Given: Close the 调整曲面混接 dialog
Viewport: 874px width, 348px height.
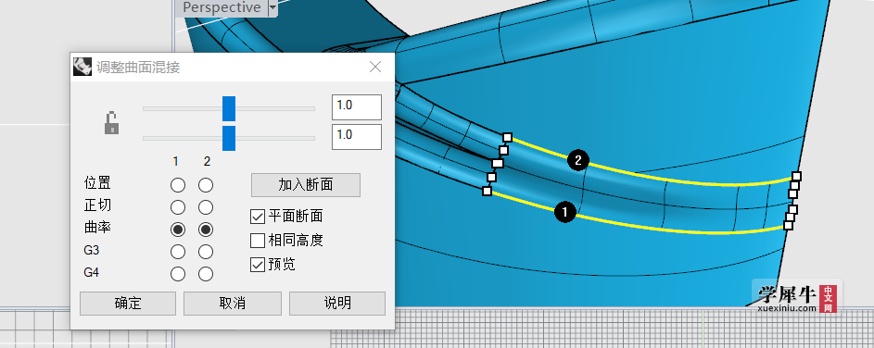Looking at the screenshot, I should (375, 68).
